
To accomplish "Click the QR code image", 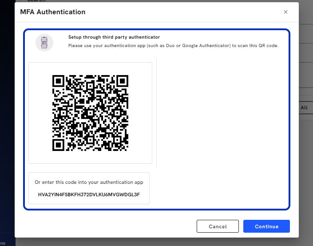I will coord(90,113).
